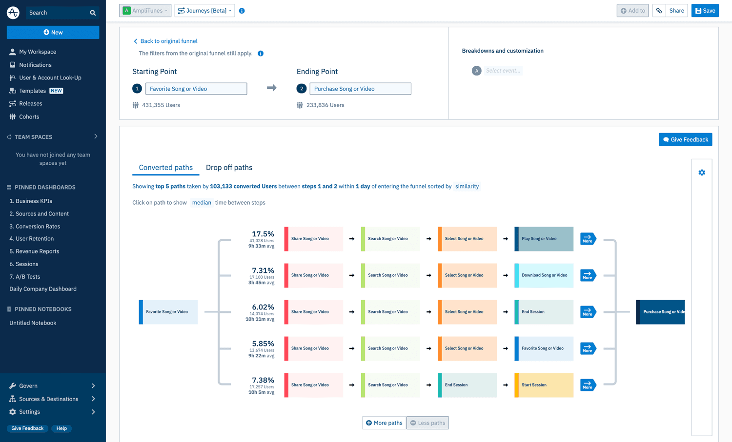
Task: Open Notifications from the sidebar
Action: coord(35,64)
